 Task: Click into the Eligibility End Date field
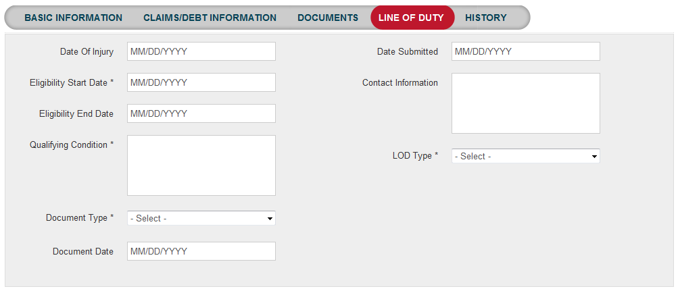coord(201,113)
